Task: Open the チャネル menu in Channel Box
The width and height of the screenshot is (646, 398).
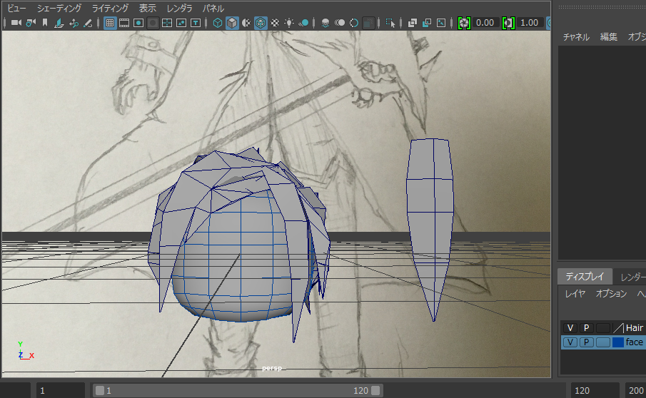Action: tap(576, 37)
